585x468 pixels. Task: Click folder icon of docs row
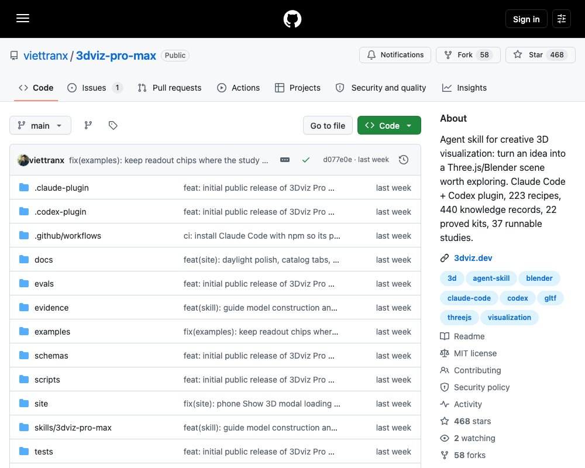coord(24,259)
